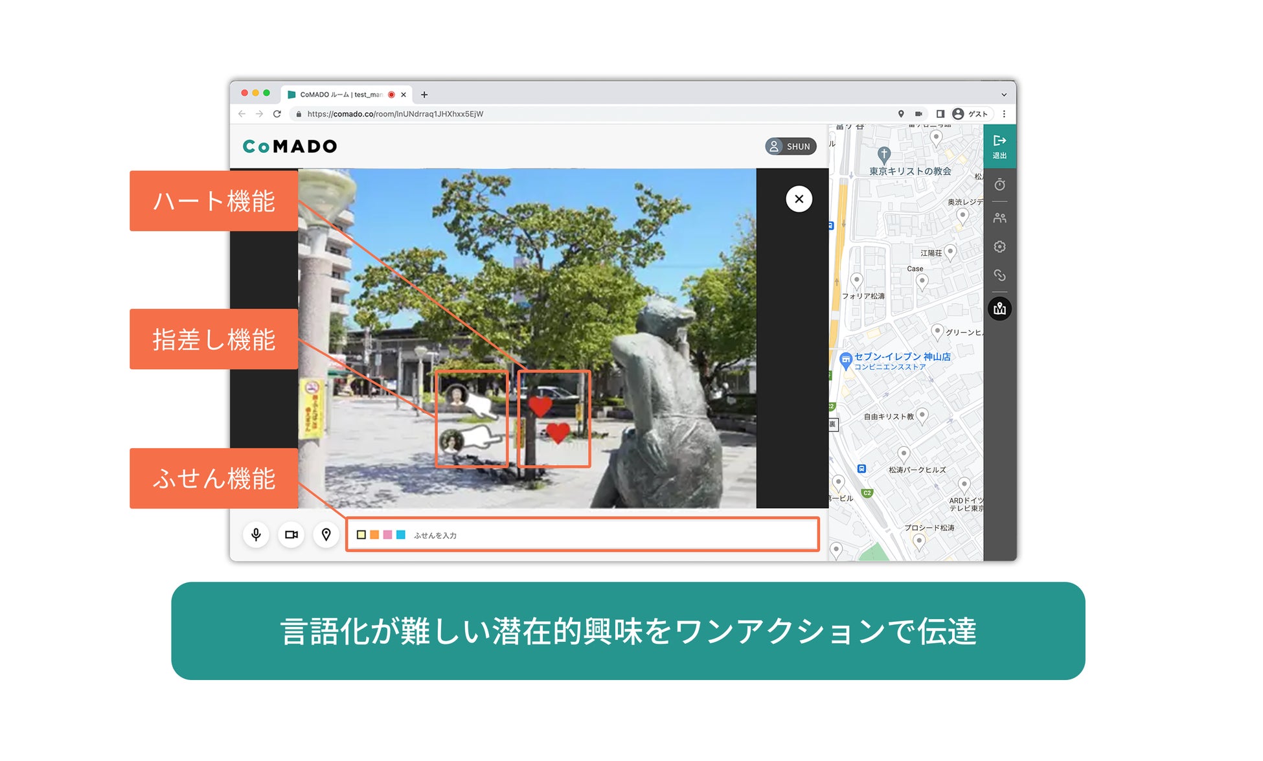Open the stopwatch timer in sidebar

[999, 185]
